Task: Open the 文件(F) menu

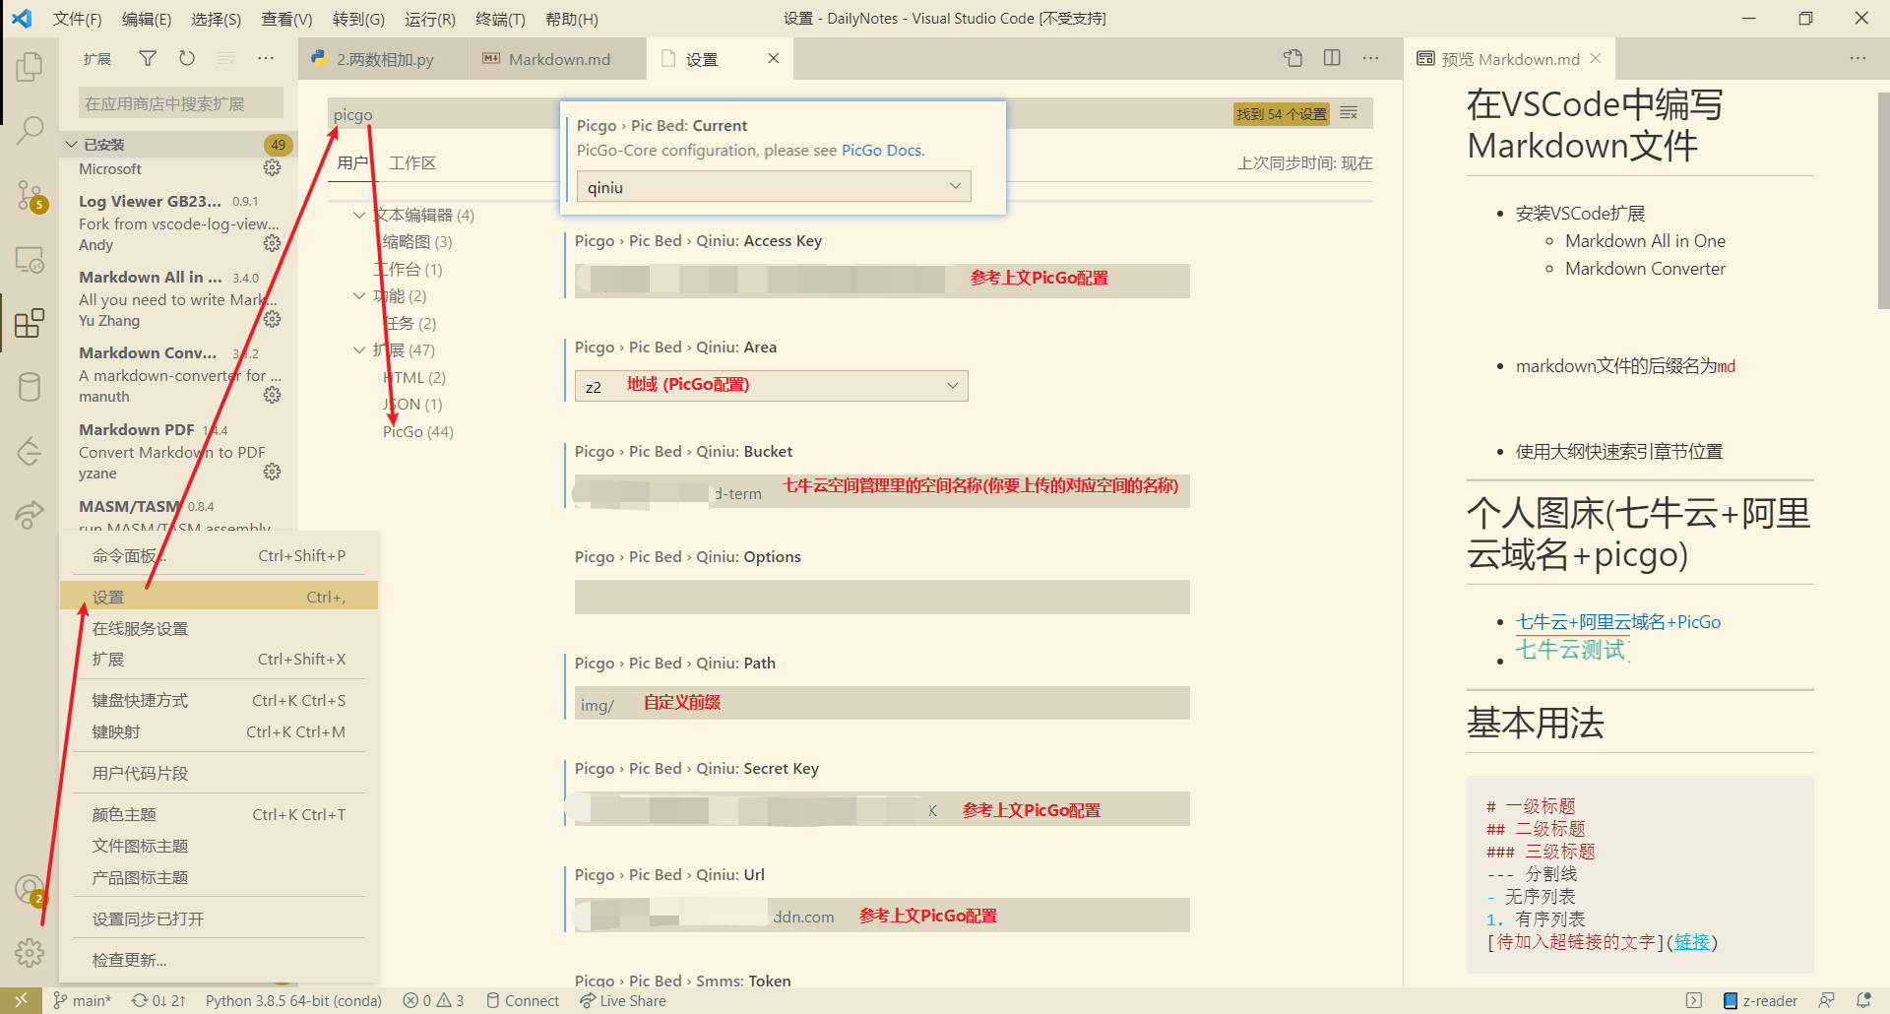Action: [x=77, y=19]
